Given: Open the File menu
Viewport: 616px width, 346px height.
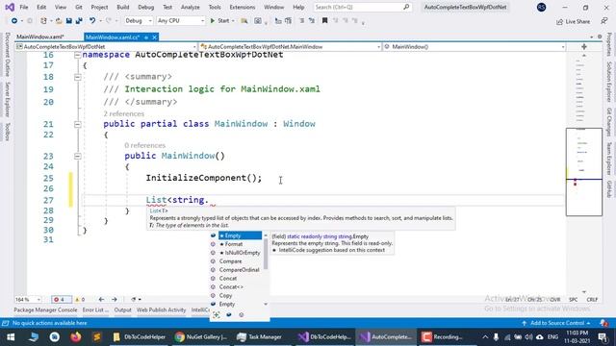Looking at the screenshot, I should [x=23, y=7].
